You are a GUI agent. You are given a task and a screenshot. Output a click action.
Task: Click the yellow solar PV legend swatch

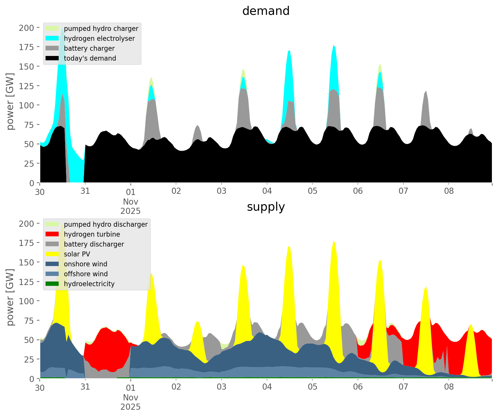point(52,254)
